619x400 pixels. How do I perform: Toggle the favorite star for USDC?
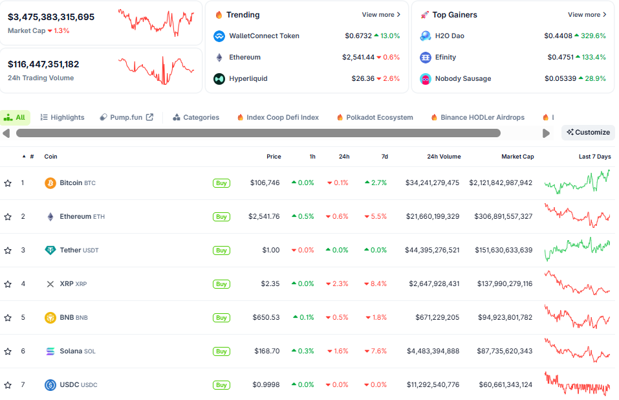[x=8, y=385]
